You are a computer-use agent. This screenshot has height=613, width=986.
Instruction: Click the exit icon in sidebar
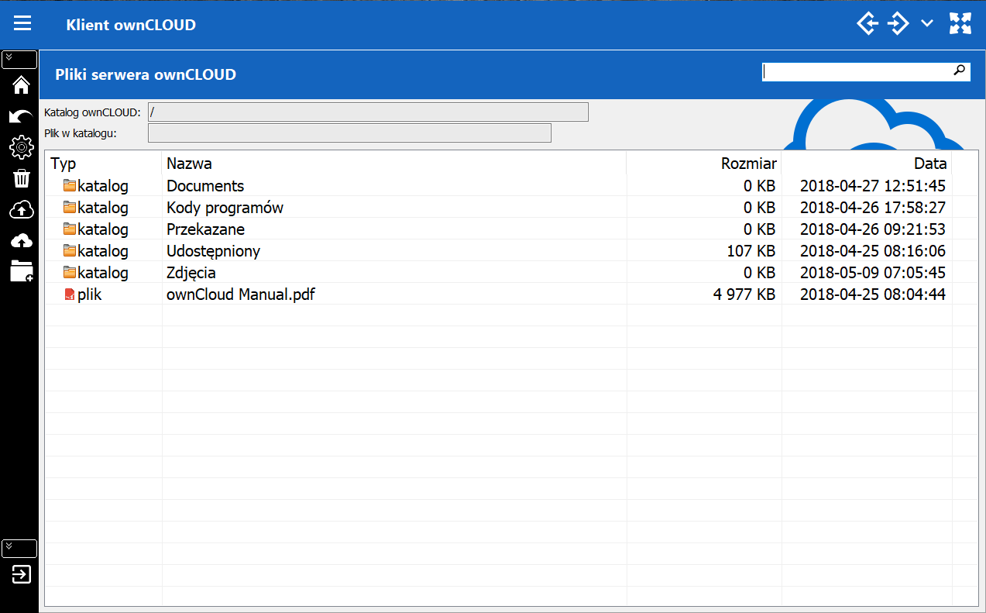[21, 574]
